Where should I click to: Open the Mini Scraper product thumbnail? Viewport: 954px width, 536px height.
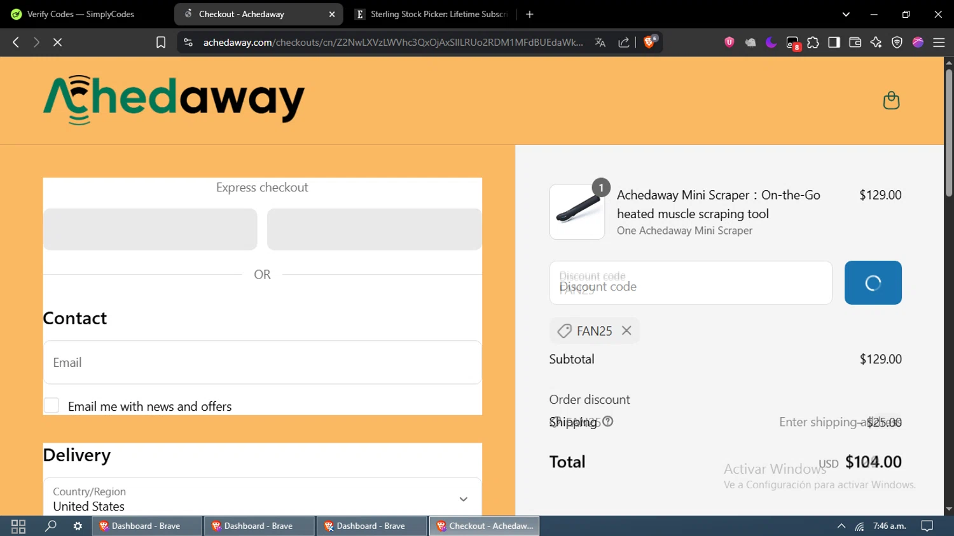pos(577,212)
